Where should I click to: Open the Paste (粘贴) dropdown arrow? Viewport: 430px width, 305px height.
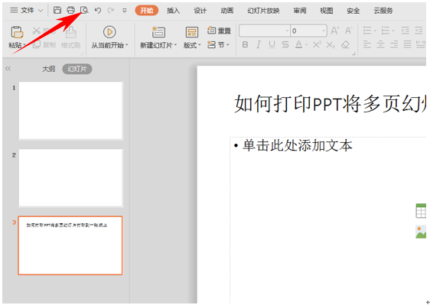point(24,45)
